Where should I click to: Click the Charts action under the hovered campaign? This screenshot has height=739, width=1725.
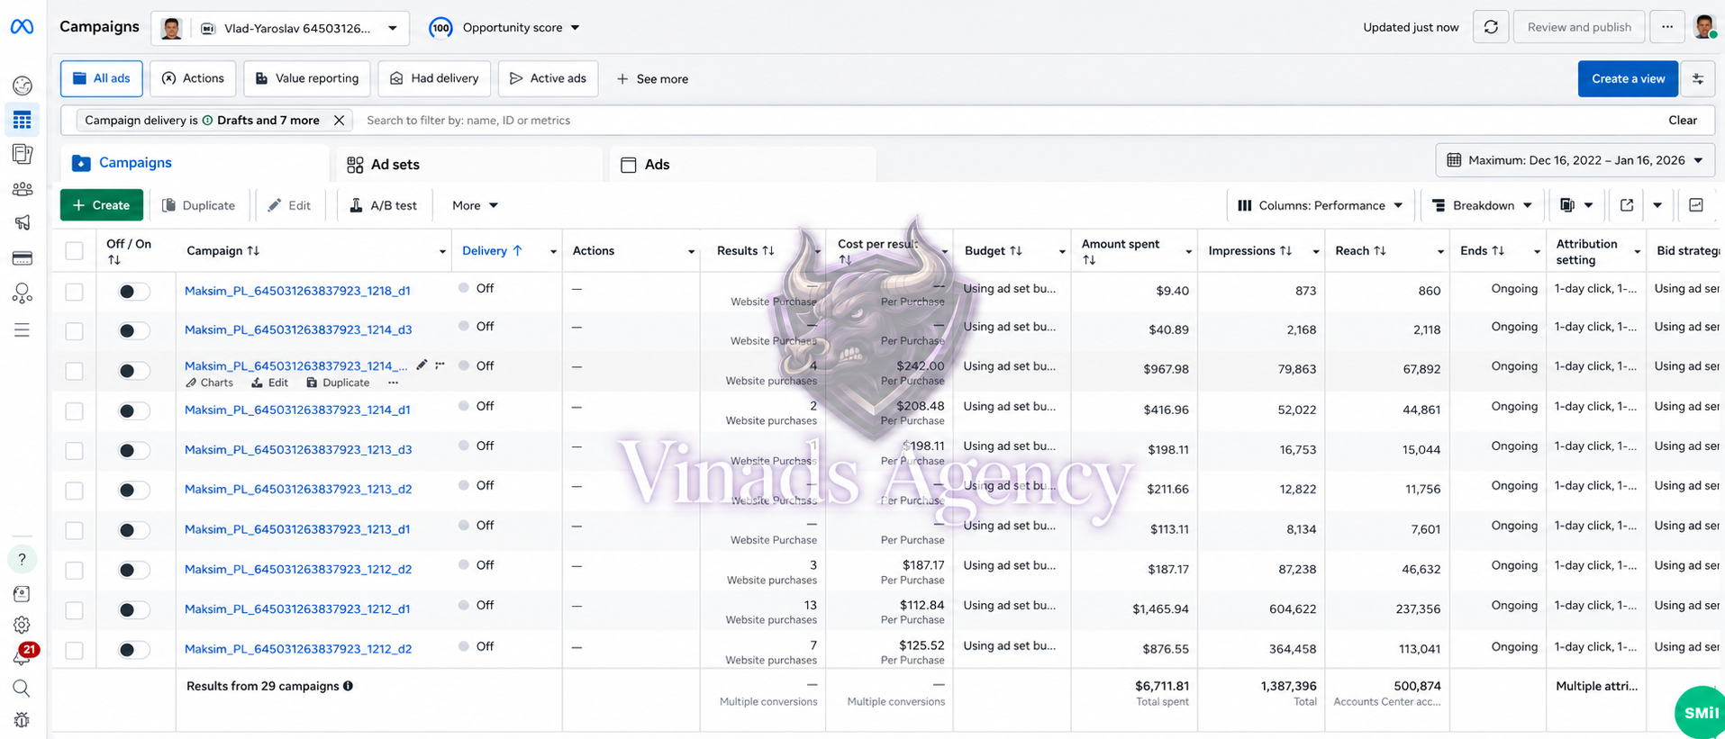[209, 383]
